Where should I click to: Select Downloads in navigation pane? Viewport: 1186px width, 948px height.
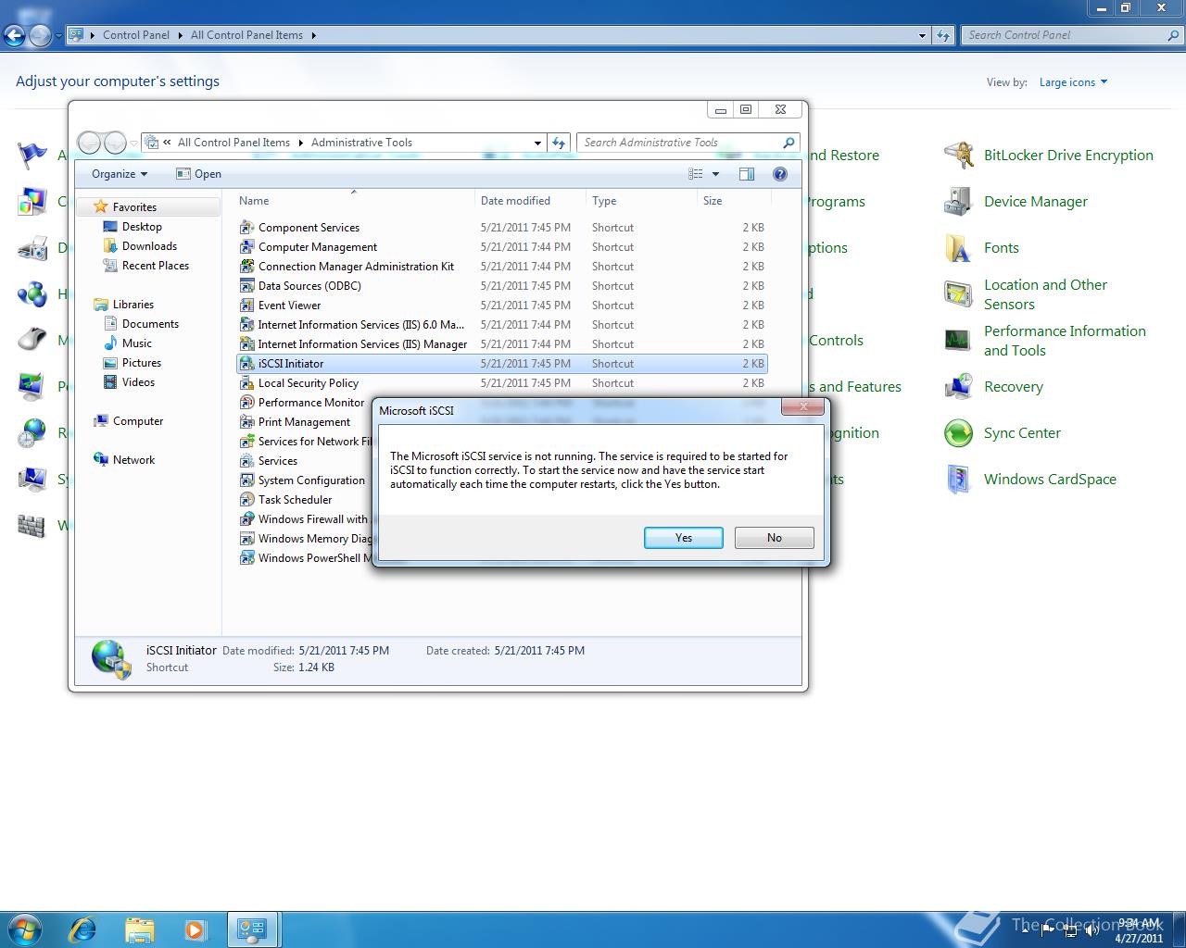pyautogui.click(x=149, y=246)
